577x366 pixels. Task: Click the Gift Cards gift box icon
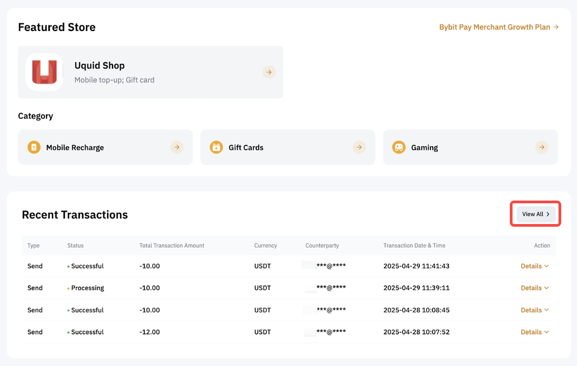coord(216,147)
